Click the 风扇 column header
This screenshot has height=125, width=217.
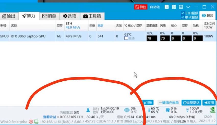point(163,26)
